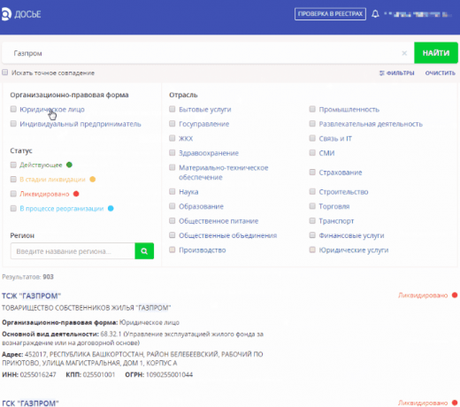
Task: Open the ГСК "ГАЗПРОМ" result link
Action: (x=30, y=403)
